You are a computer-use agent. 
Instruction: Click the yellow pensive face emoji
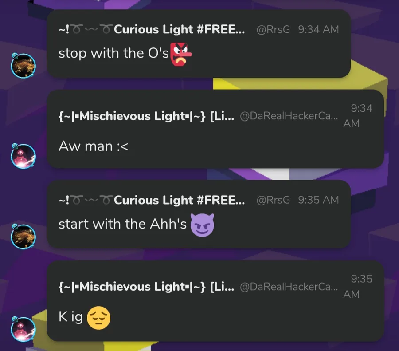99,318
